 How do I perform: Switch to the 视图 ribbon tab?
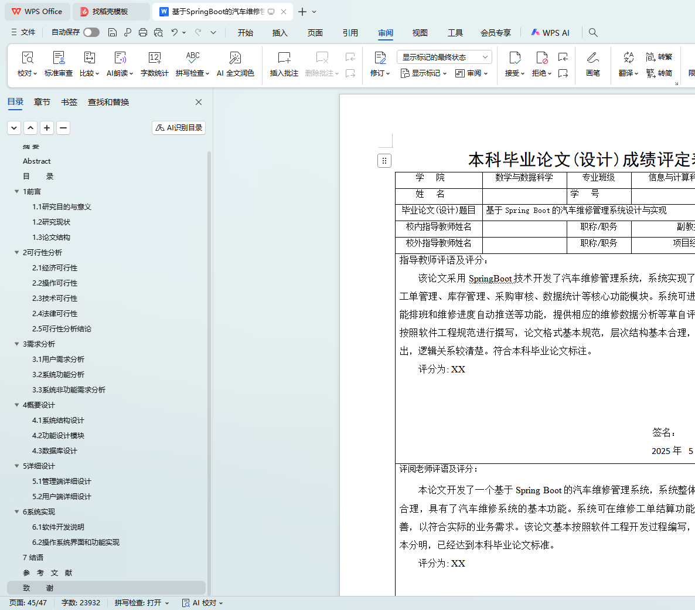[420, 33]
